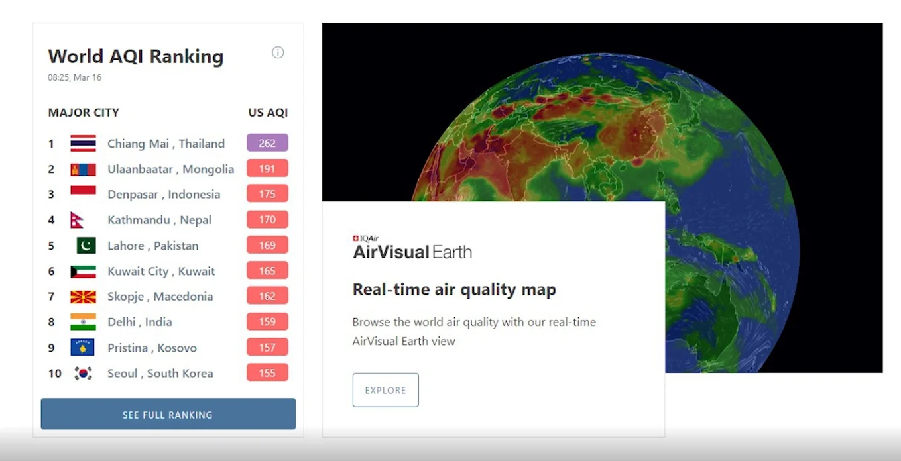The image size is (901, 461).
Task: Open the World AQI Ranking info icon
Action: 278,52
